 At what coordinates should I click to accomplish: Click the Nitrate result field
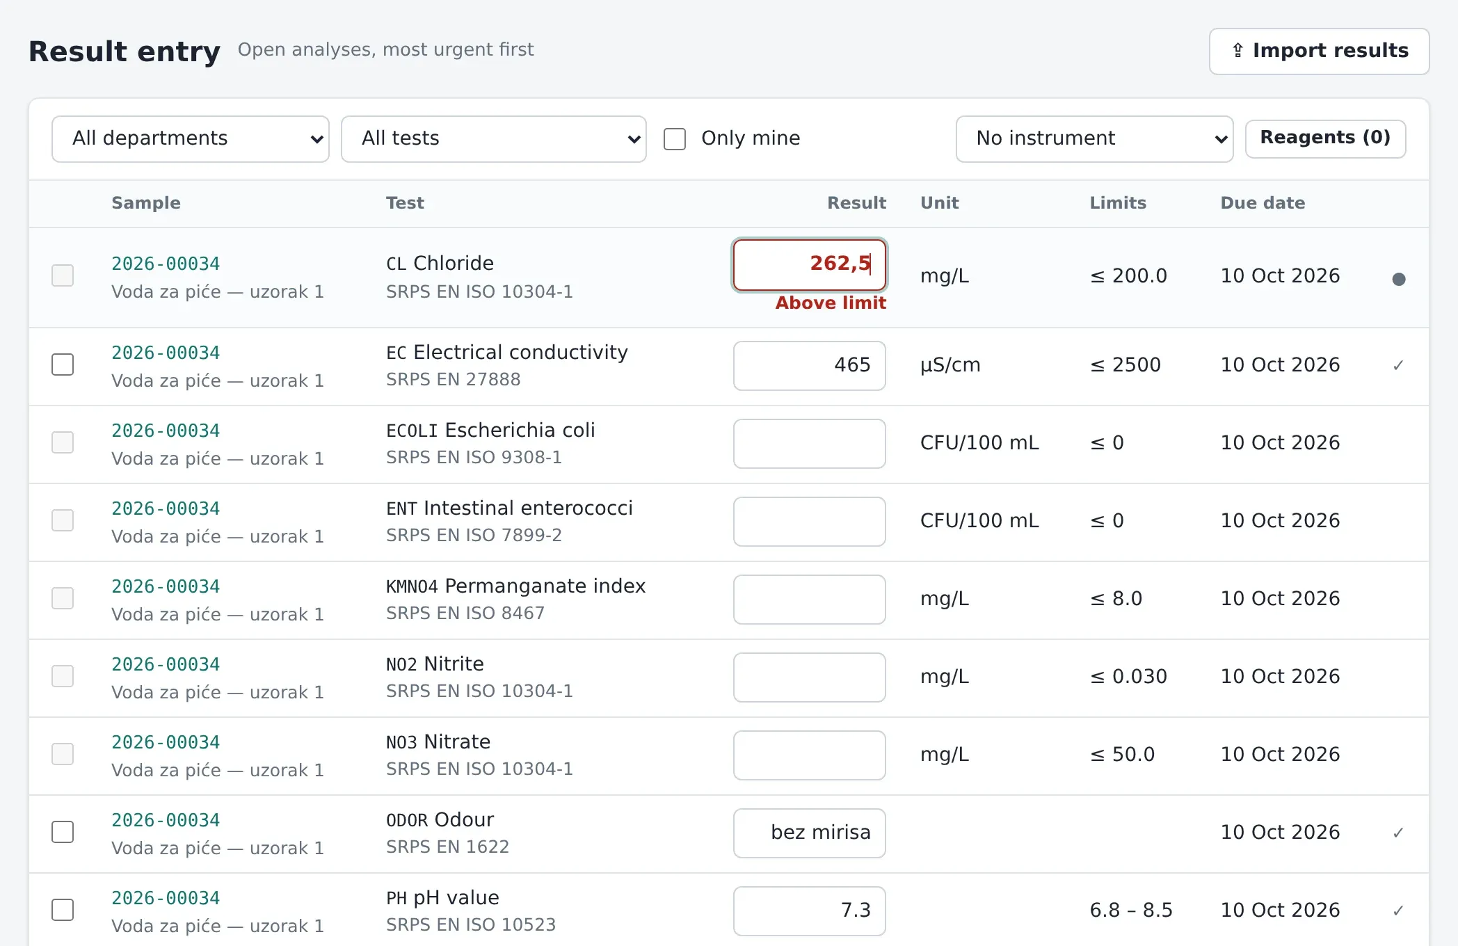(x=810, y=755)
